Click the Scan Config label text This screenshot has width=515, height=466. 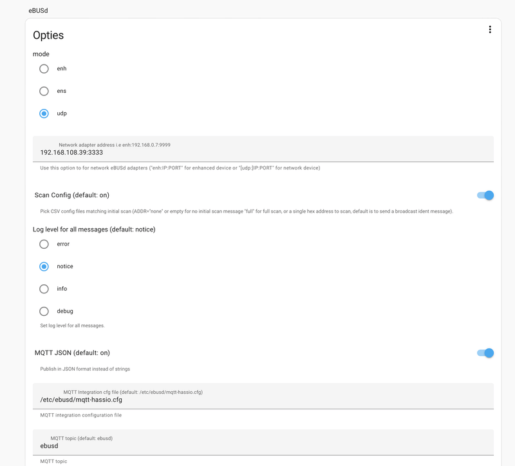pos(76,195)
